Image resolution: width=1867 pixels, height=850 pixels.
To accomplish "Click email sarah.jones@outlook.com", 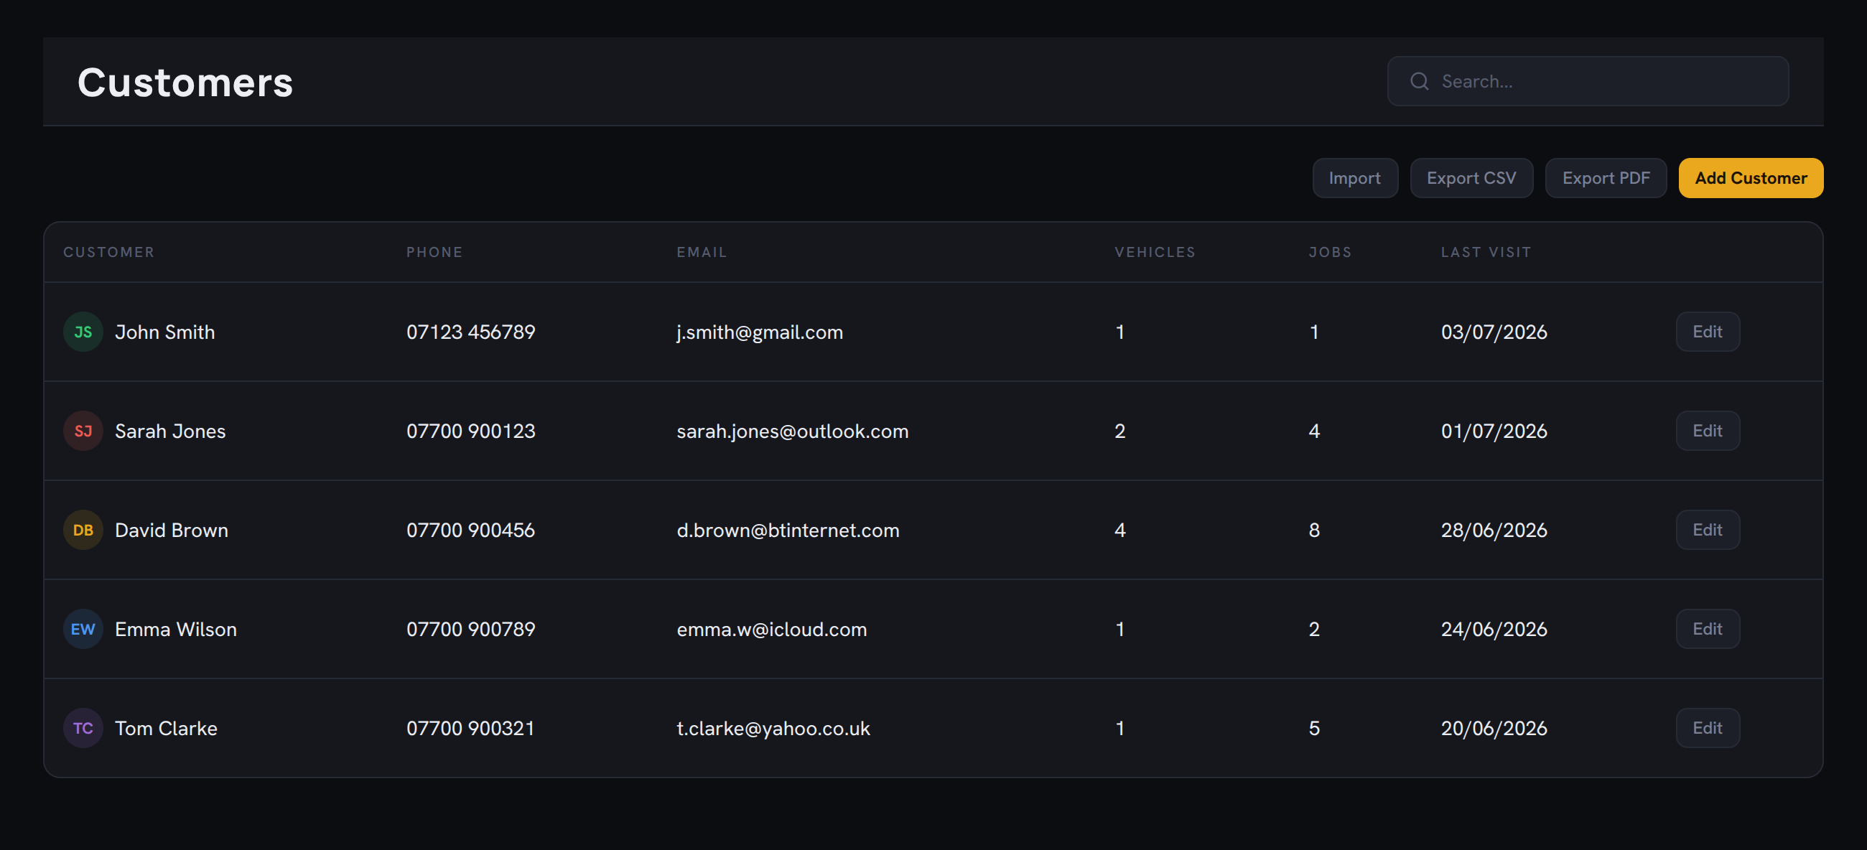I will tap(792, 431).
